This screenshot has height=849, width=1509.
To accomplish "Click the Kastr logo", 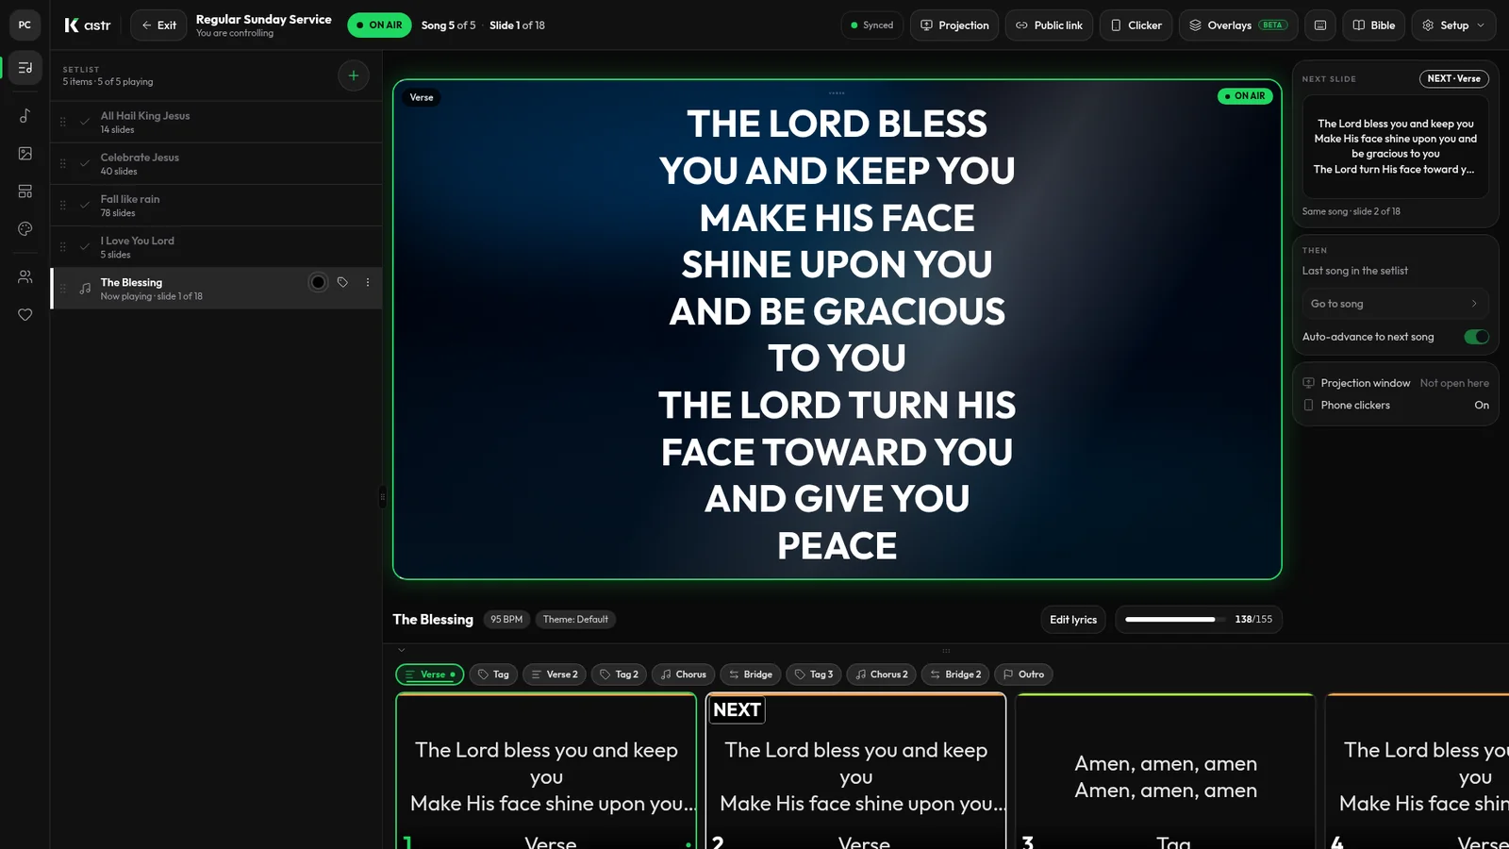I will pos(88,25).
